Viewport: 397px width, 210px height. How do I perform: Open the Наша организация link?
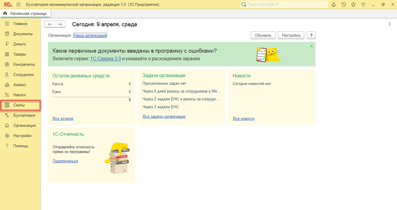pos(90,35)
